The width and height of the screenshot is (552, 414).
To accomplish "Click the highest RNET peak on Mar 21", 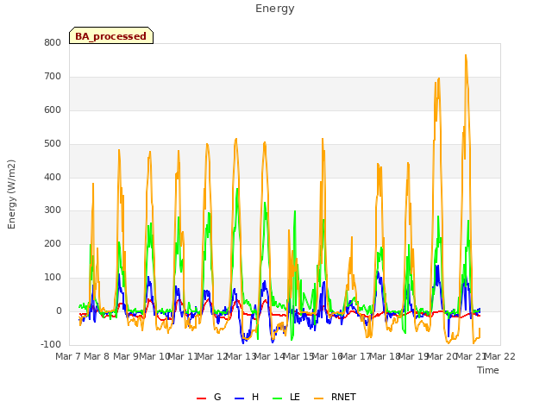I will [466, 55].
